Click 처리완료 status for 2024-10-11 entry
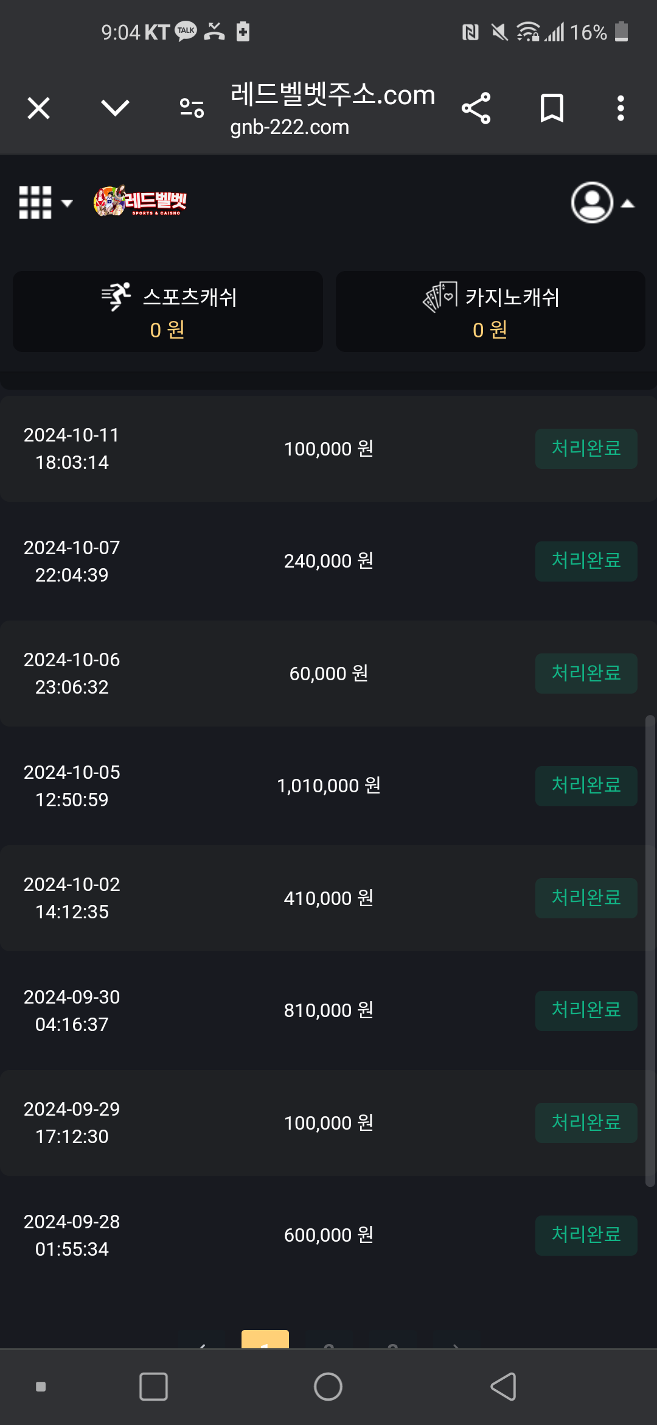Image resolution: width=657 pixels, height=1425 pixels. click(x=586, y=449)
